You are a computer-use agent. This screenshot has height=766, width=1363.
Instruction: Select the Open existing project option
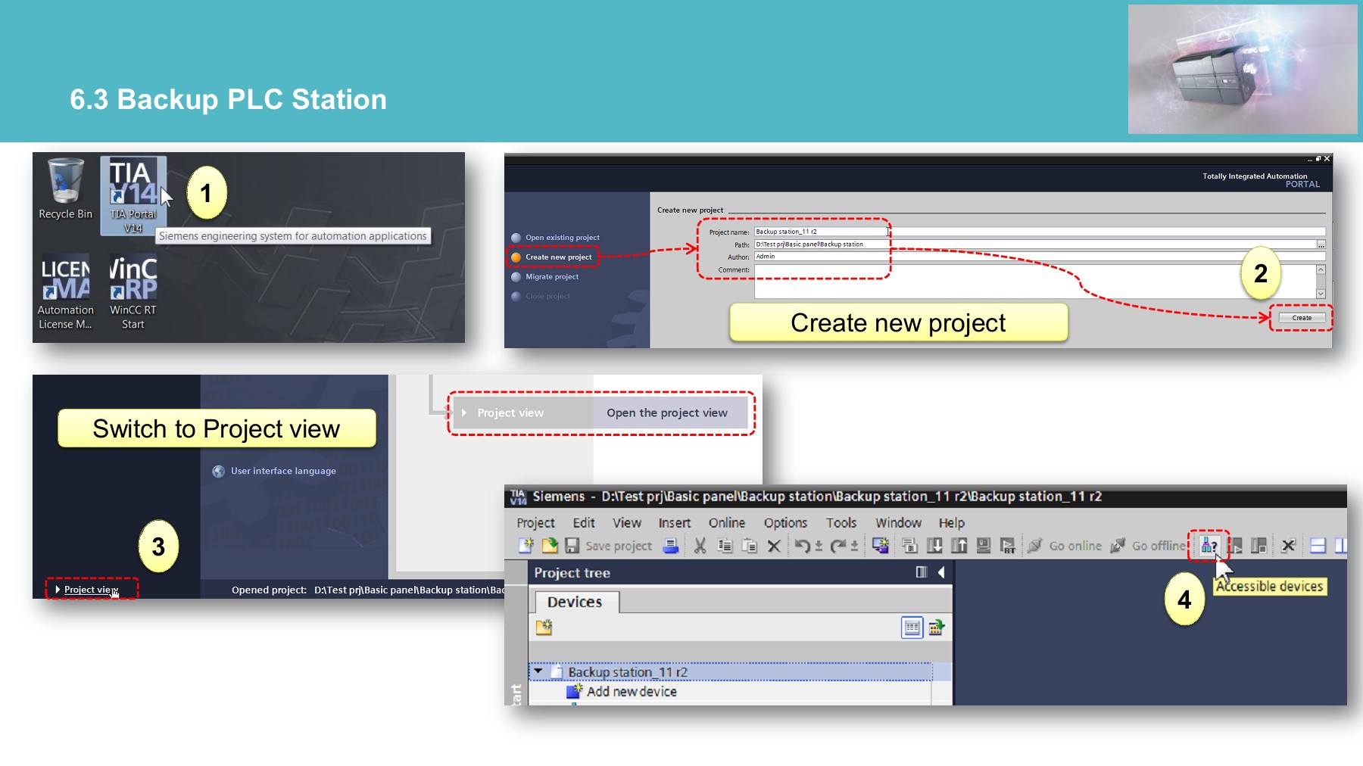pyautogui.click(x=554, y=237)
